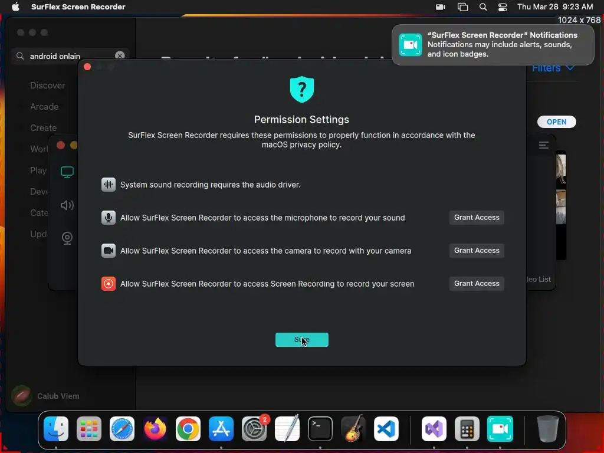Open Arcade in App Store sidebar
The height and width of the screenshot is (453, 604).
(x=44, y=107)
